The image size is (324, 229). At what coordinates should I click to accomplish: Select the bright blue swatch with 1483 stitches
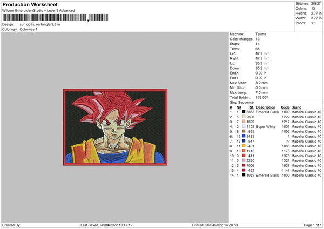[244, 136]
